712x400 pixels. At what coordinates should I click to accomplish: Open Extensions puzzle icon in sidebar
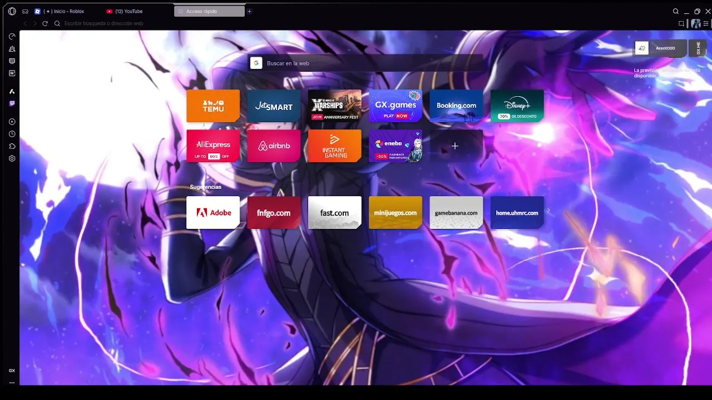(12, 146)
